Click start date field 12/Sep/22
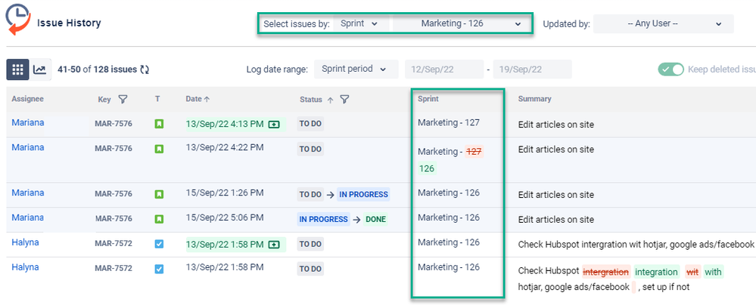Screen dimensions: 756x305 [444, 69]
